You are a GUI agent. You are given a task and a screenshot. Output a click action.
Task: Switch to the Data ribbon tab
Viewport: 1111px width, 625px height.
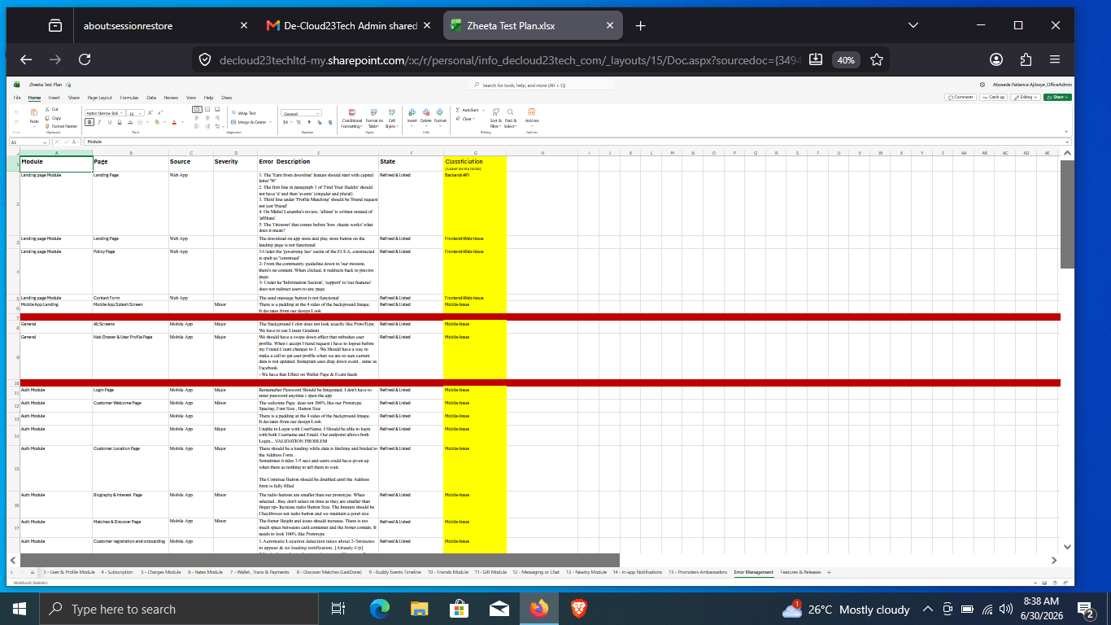(151, 98)
